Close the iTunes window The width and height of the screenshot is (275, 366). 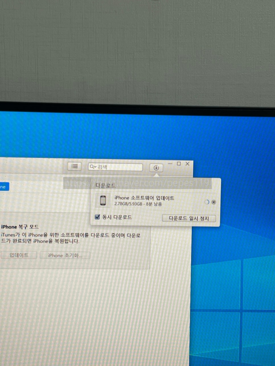[187, 164]
